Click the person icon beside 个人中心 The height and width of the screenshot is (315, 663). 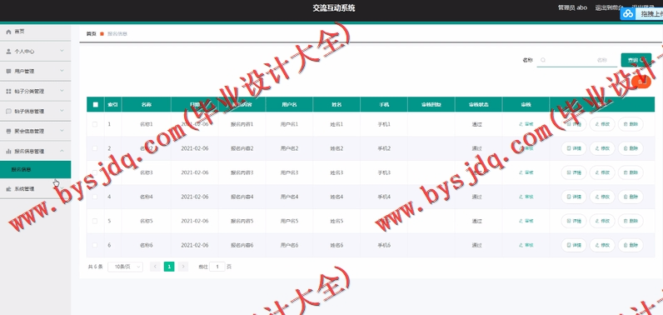click(x=8, y=51)
